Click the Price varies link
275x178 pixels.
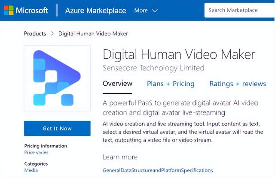pyautogui.click(x=36, y=152)
